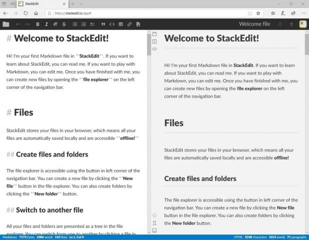Toggle italic formatting
Screen dimensions: 309x240
(x=46, y=24)
